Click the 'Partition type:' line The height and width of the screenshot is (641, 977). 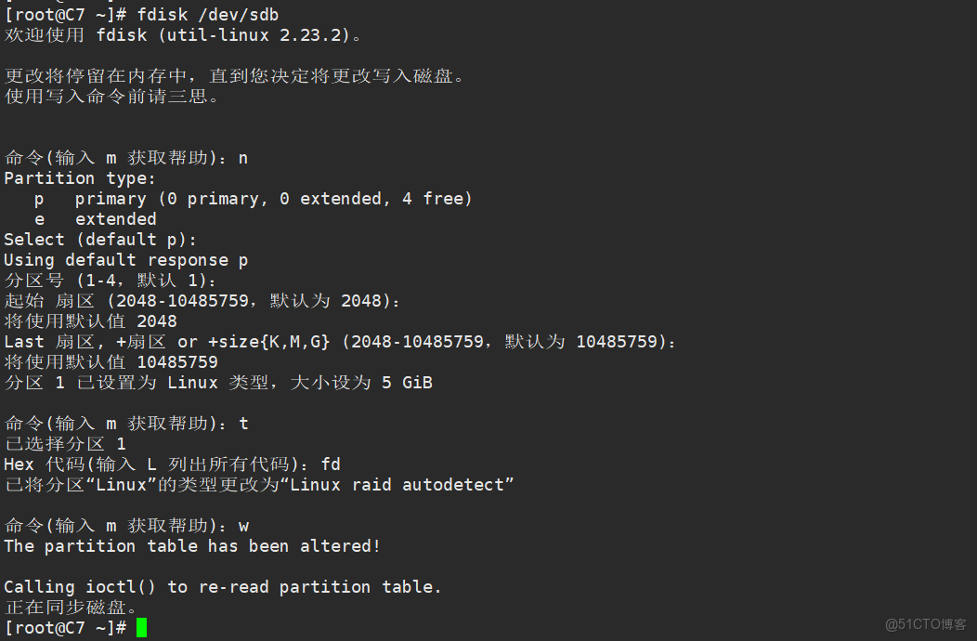80,178
